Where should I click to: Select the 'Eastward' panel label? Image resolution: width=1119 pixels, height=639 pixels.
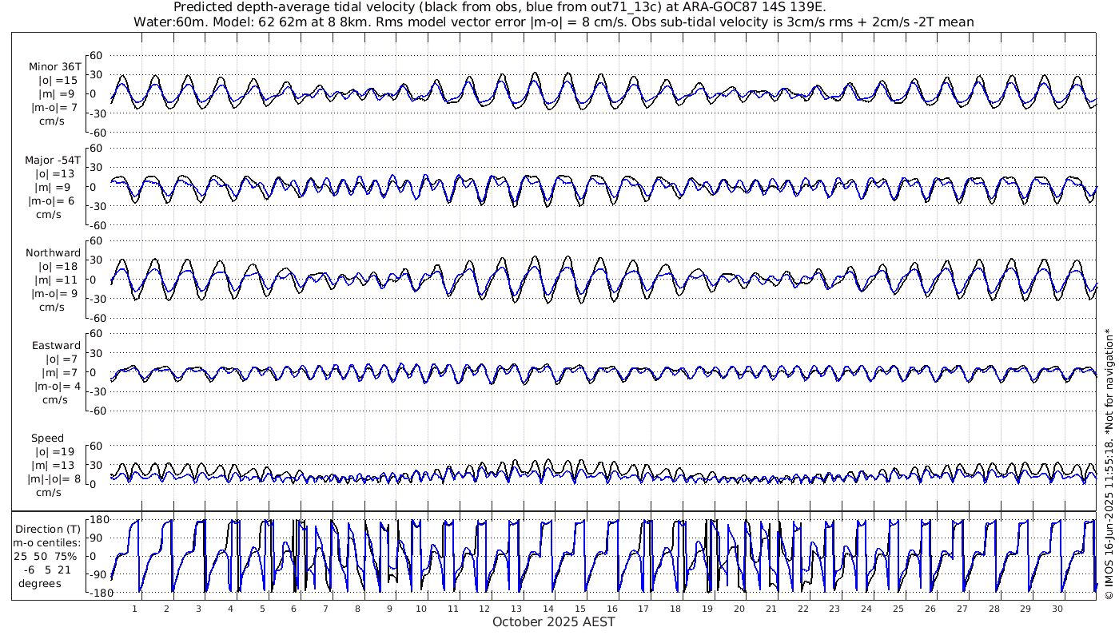tap(56, 346)
